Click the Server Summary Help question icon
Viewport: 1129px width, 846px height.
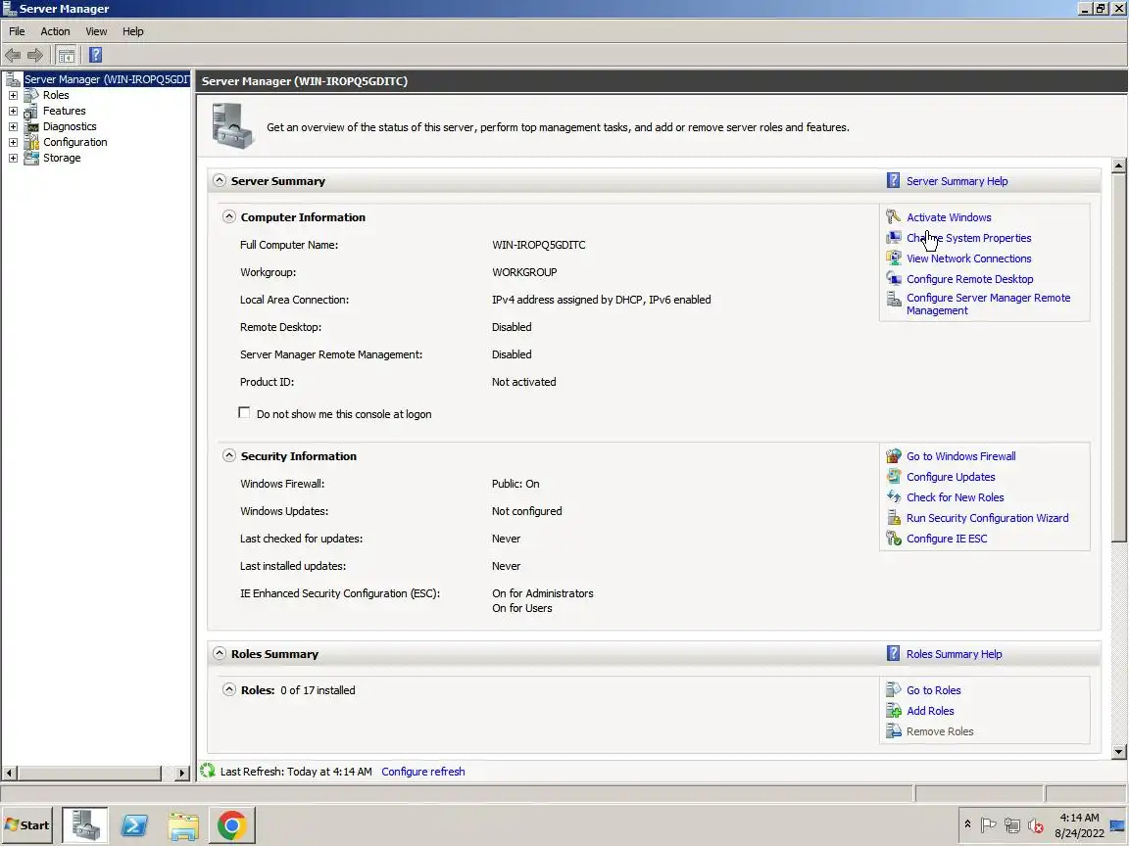pos(893,180)
